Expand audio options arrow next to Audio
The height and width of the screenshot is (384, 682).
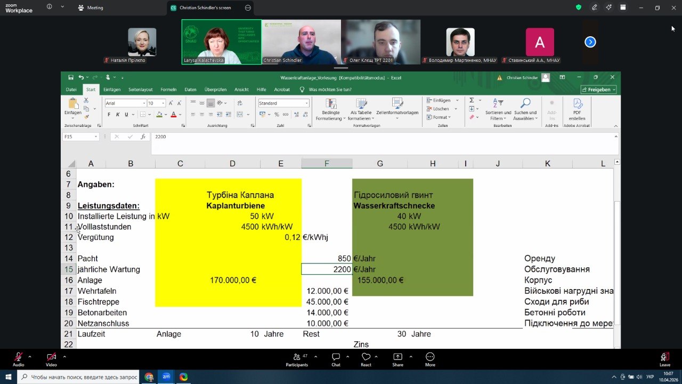[30, 357]
